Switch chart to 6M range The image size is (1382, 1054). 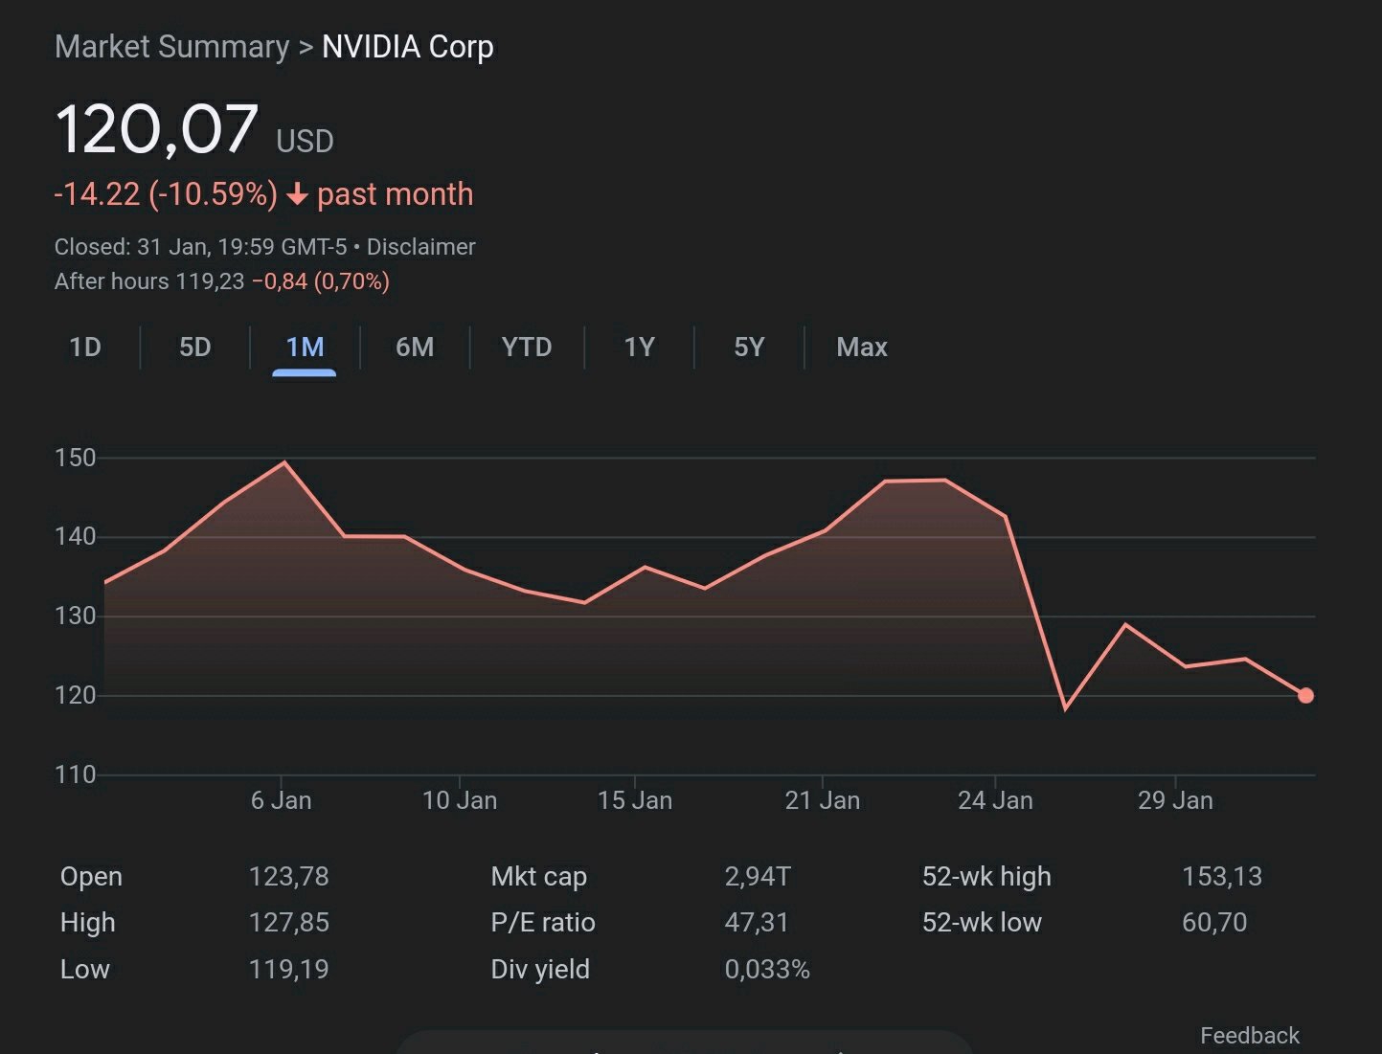(x=415, y=347)
